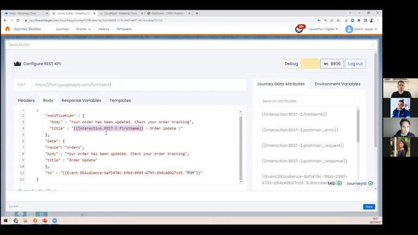
Task: Select {{Interaction.REST-2.postman_request}} attribute
Action: [x=303, y=146]
